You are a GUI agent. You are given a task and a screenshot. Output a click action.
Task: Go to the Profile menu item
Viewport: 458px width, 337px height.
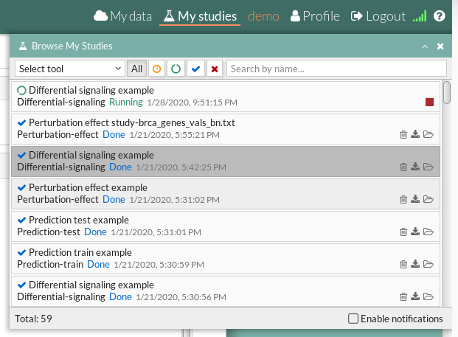point(315,16)
